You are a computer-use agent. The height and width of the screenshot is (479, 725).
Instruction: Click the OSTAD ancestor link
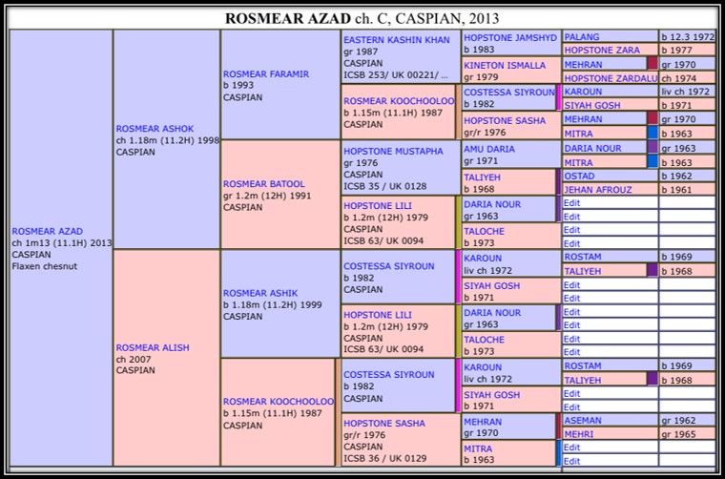(x=579, y=177)
